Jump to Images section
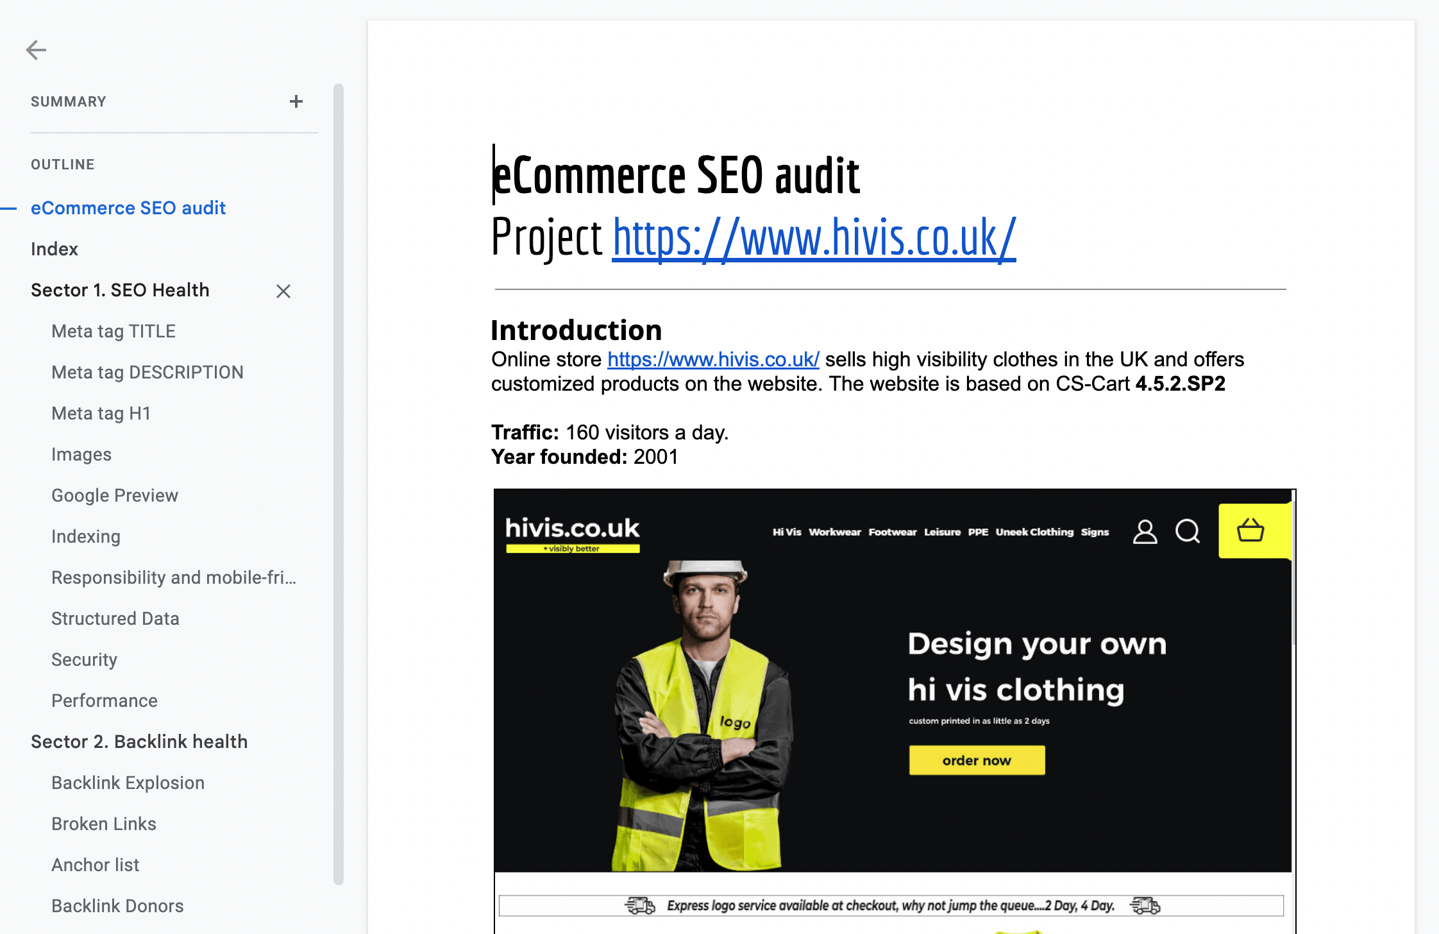This screenshot has width=1439, height=934. [81, 454]
